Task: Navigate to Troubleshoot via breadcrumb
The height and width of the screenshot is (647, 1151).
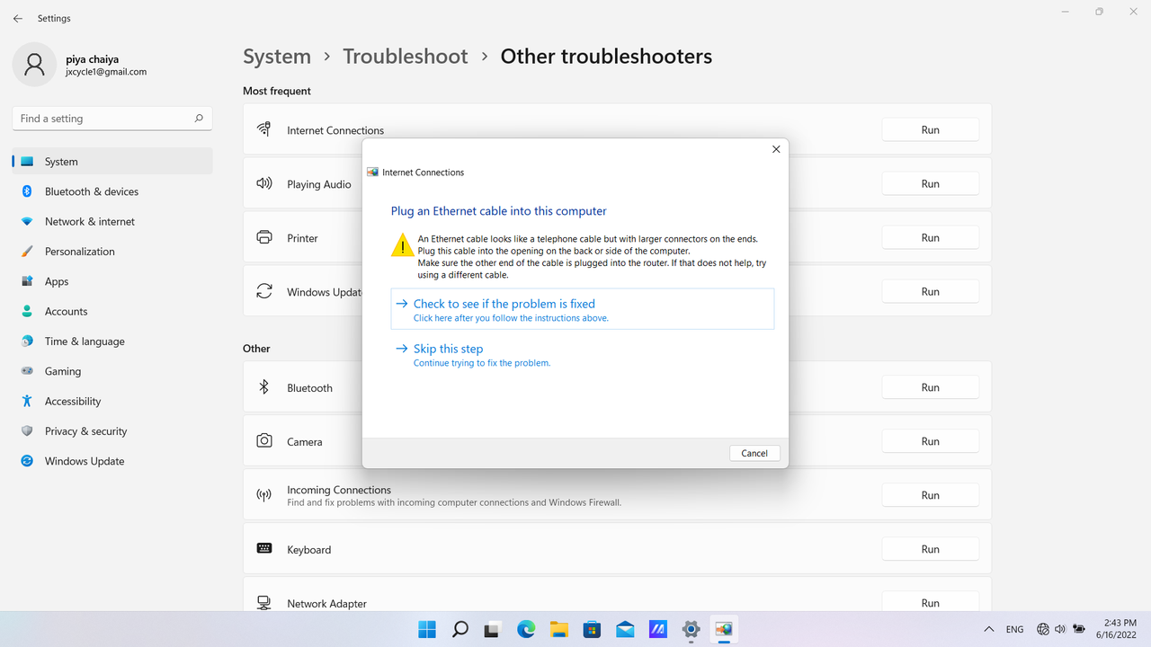Action: point(405,56)
